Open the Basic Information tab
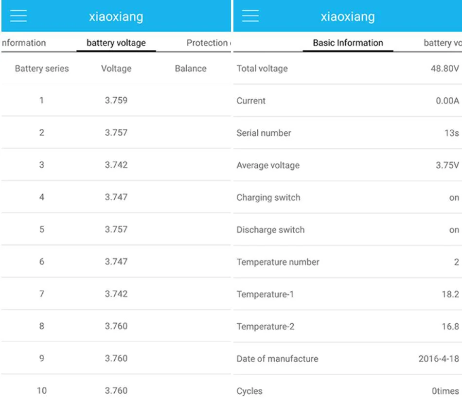Screen dimensions: 462x404 pyautogui.click(x=348, y=43)
